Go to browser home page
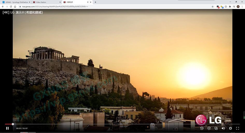 coord(15,6)
